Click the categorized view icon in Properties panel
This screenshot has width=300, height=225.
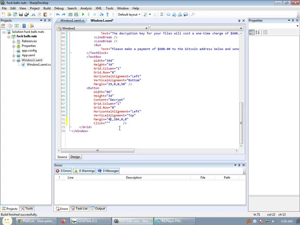pyautogui.click(x=252, y=32)
